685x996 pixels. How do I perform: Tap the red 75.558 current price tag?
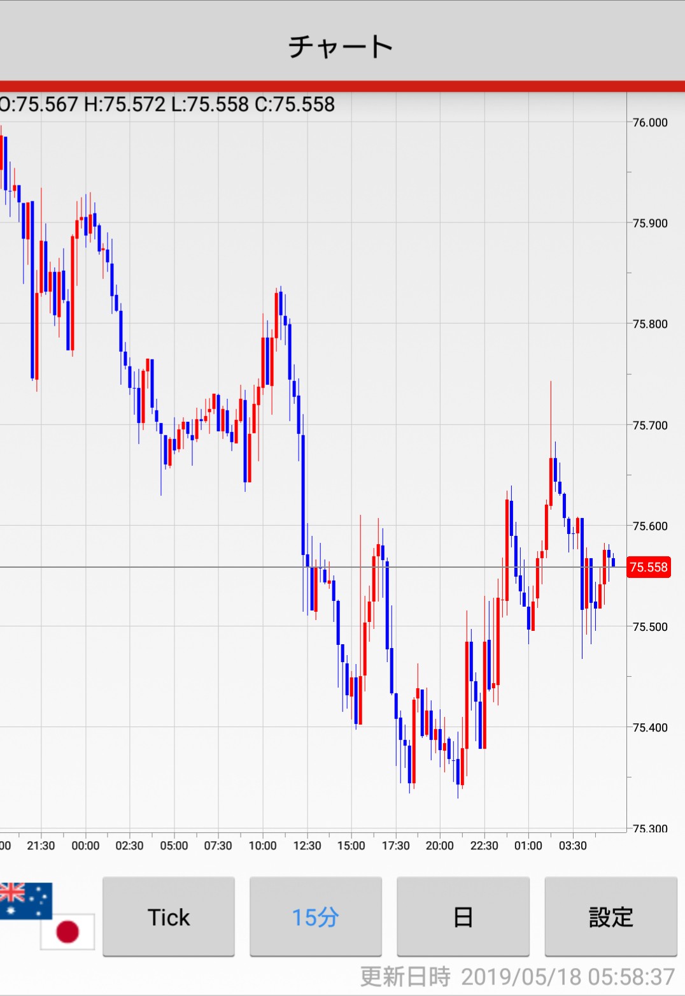click(648, 567)
